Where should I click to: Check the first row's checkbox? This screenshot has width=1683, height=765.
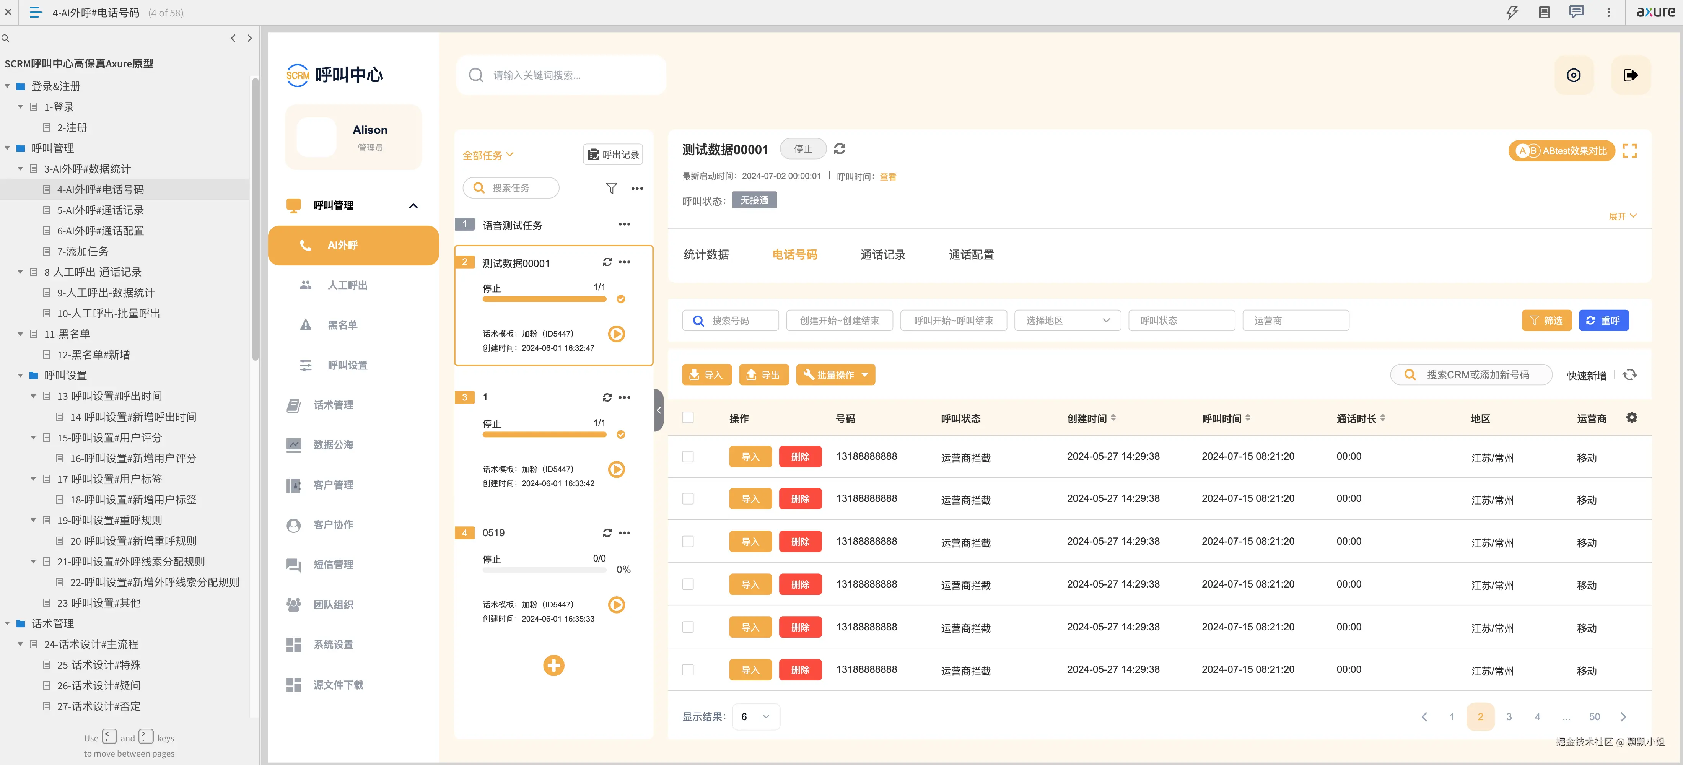688,457
